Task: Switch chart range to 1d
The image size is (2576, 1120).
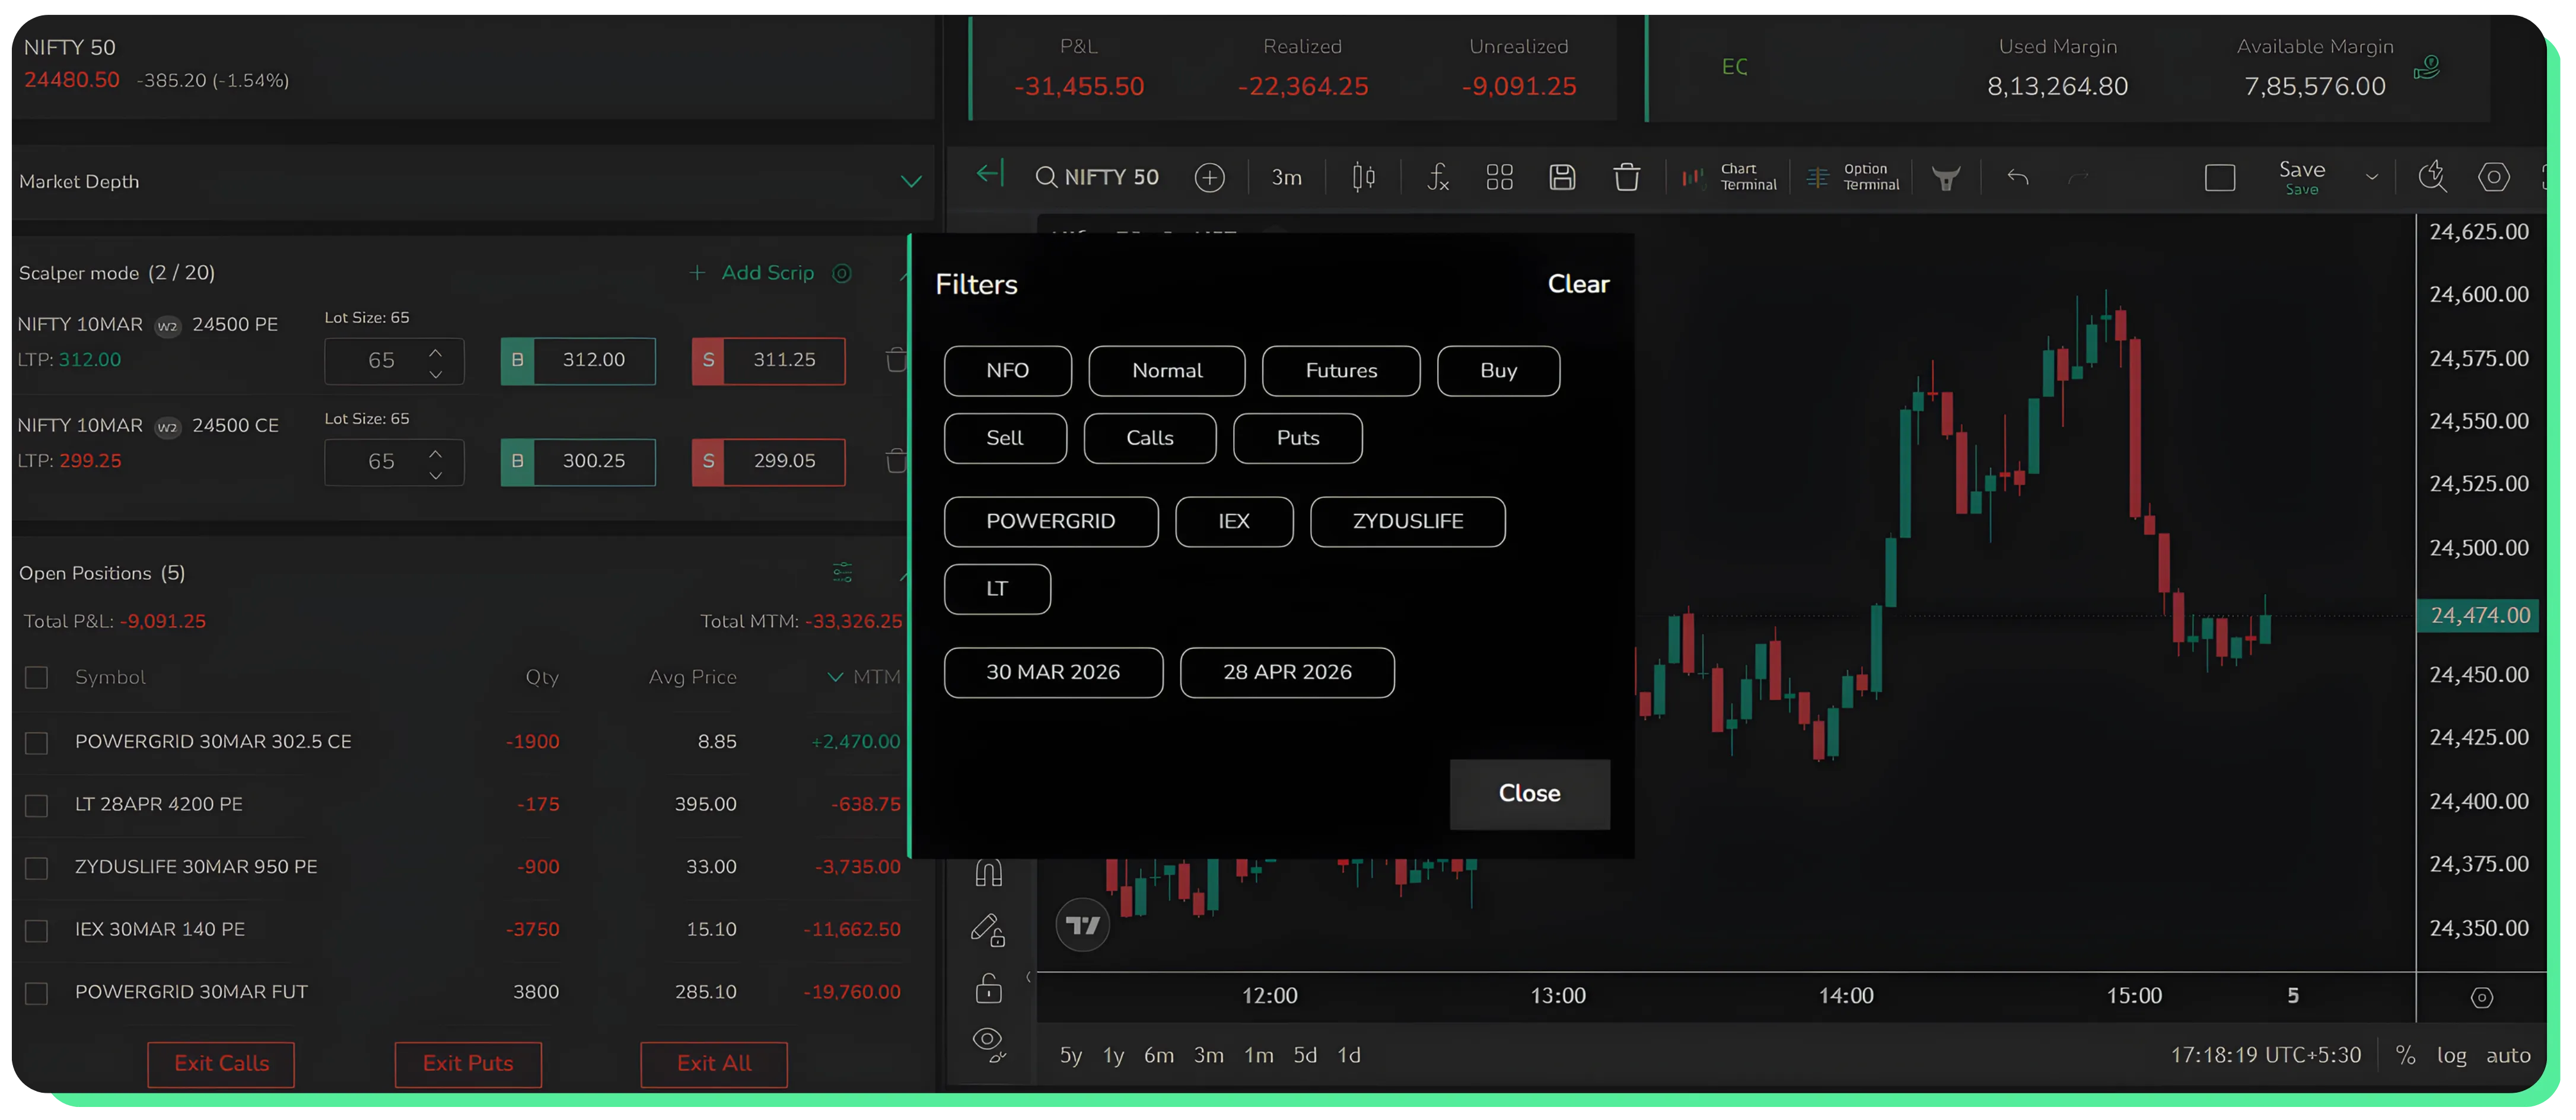Action: [x=1348, y=1055]
